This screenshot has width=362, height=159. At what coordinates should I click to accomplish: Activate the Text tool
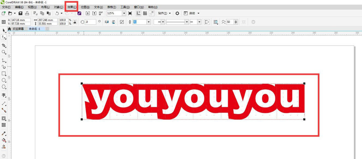[x=4, y=95]
